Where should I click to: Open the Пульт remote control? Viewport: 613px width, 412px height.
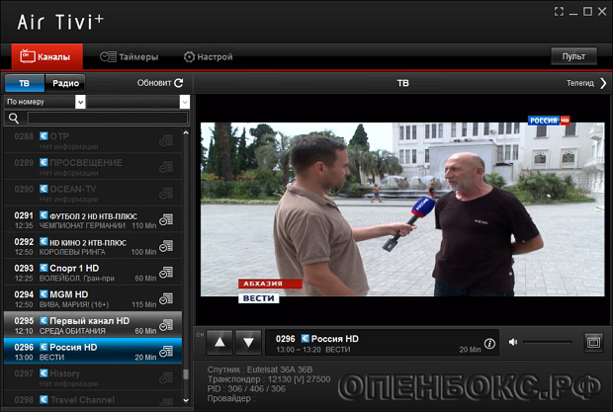click(573, 56)
